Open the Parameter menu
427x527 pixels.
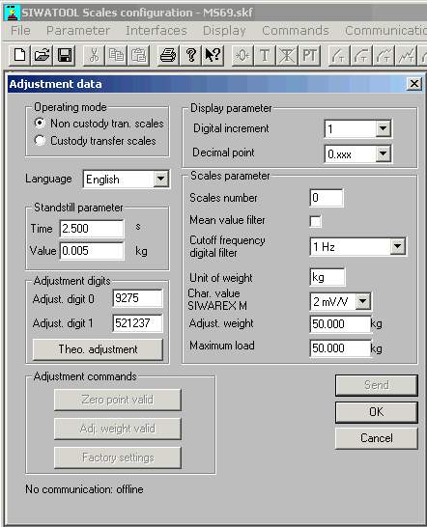tap(78, 31)
